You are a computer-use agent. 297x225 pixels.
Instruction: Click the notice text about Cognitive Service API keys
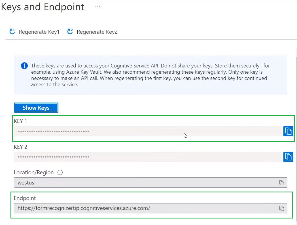coord(150,75)
